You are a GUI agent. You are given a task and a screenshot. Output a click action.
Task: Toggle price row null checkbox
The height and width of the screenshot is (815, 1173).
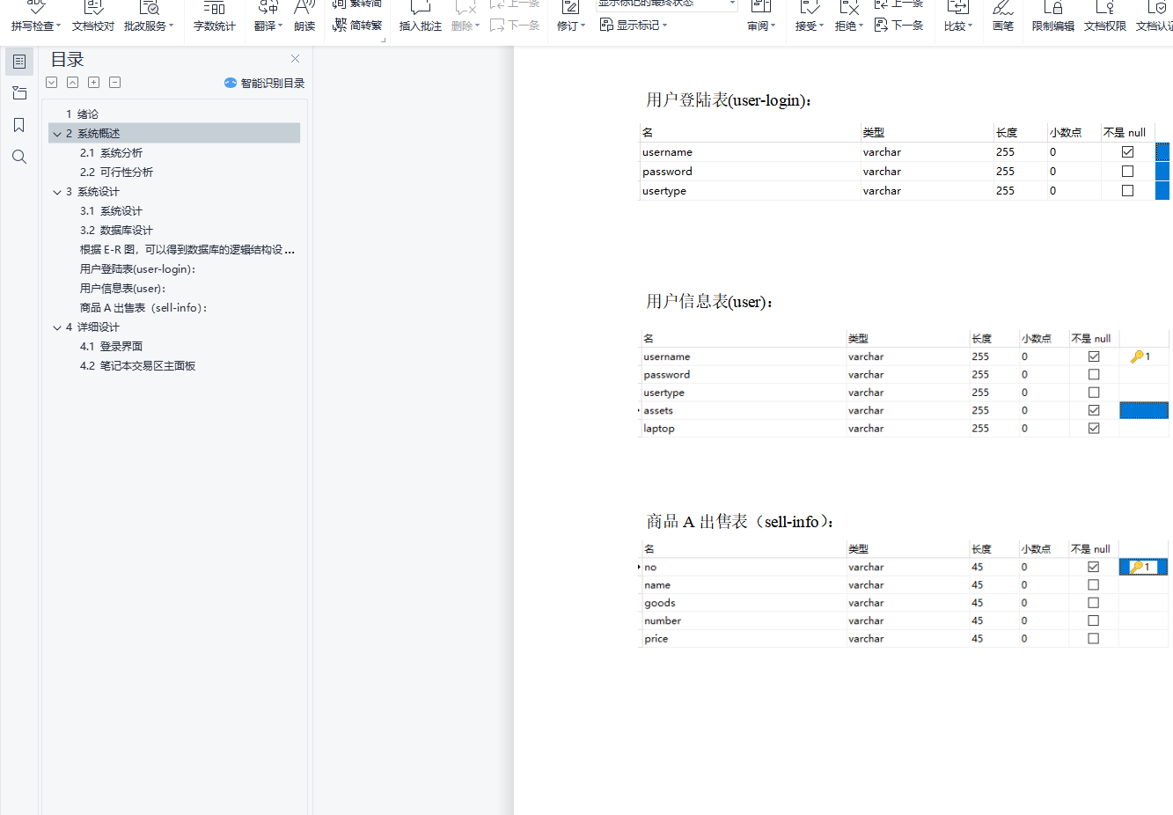(1094, 639)
